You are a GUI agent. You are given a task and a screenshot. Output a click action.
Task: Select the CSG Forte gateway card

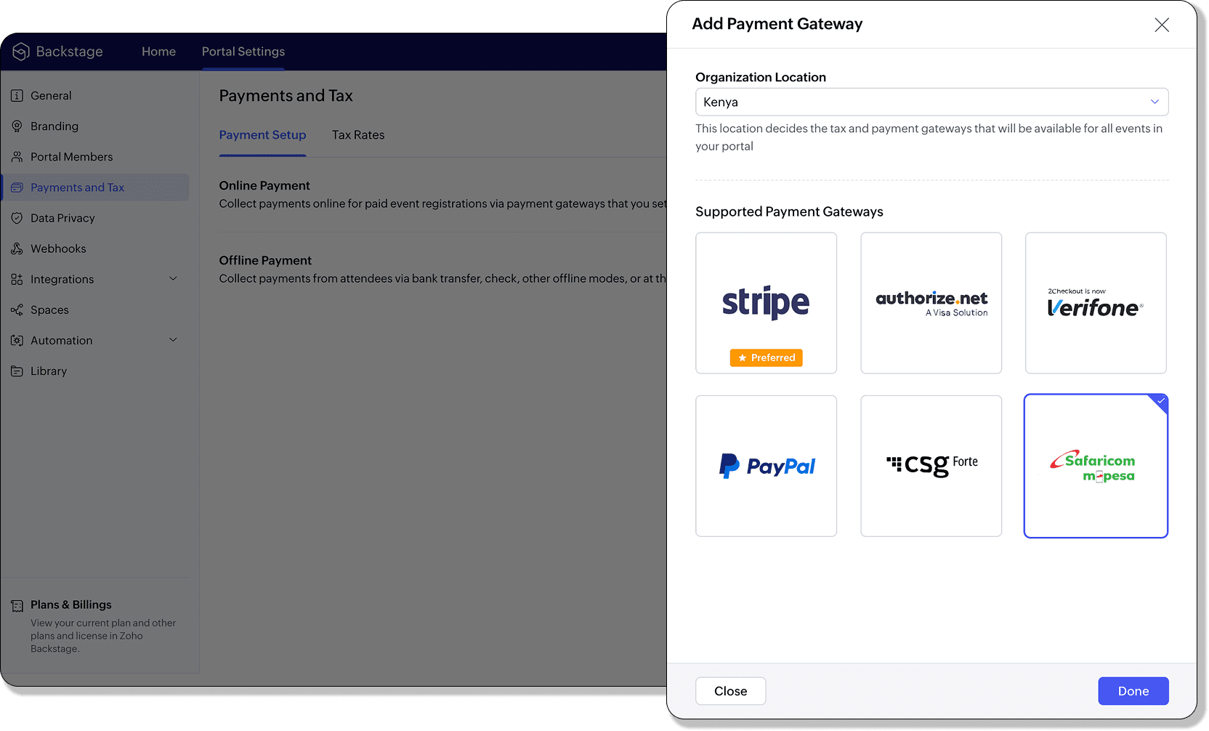tap(931, 466)
